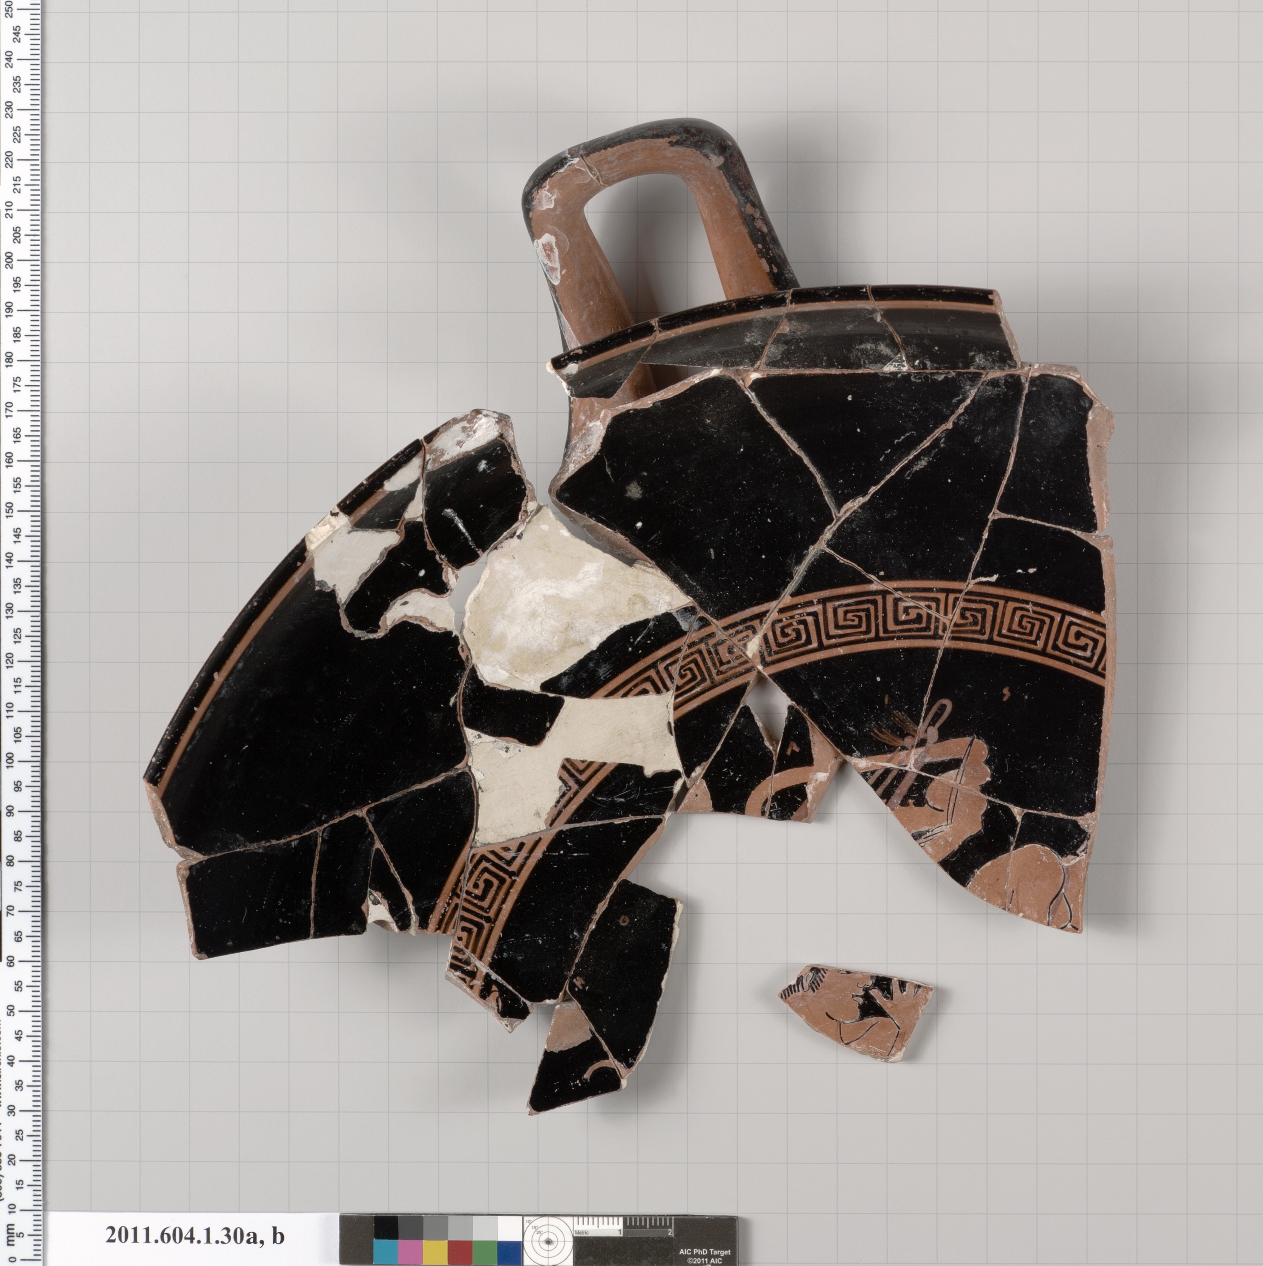Image resolution: width=1263 pixels, height=1266 pixels.
Task: Click the accession number label 2011.604.1.30a, b
Action: click(x=194, y=1236)
